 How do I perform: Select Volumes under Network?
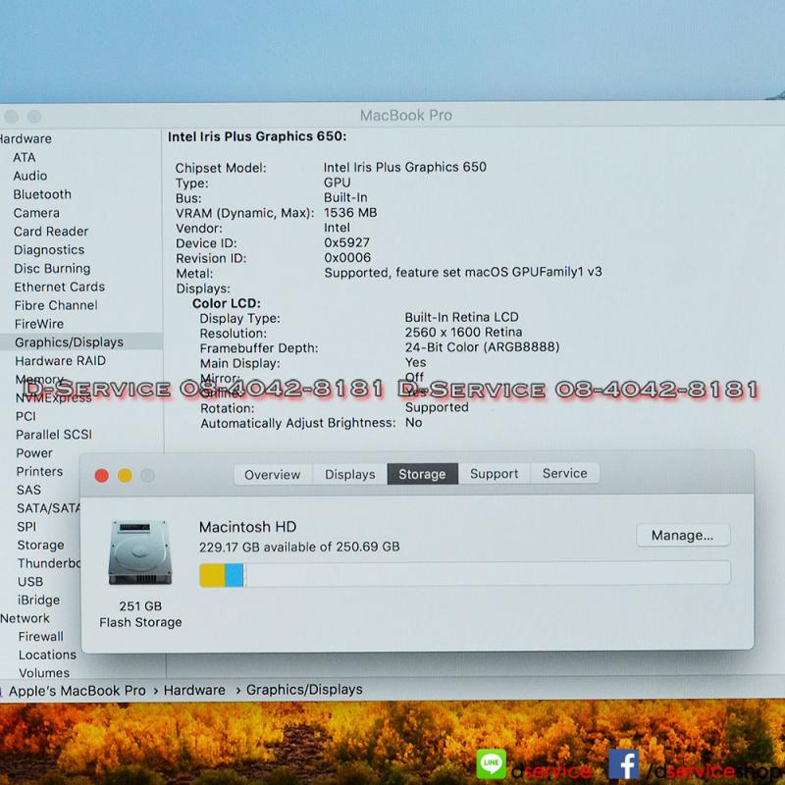click(44, 673)
